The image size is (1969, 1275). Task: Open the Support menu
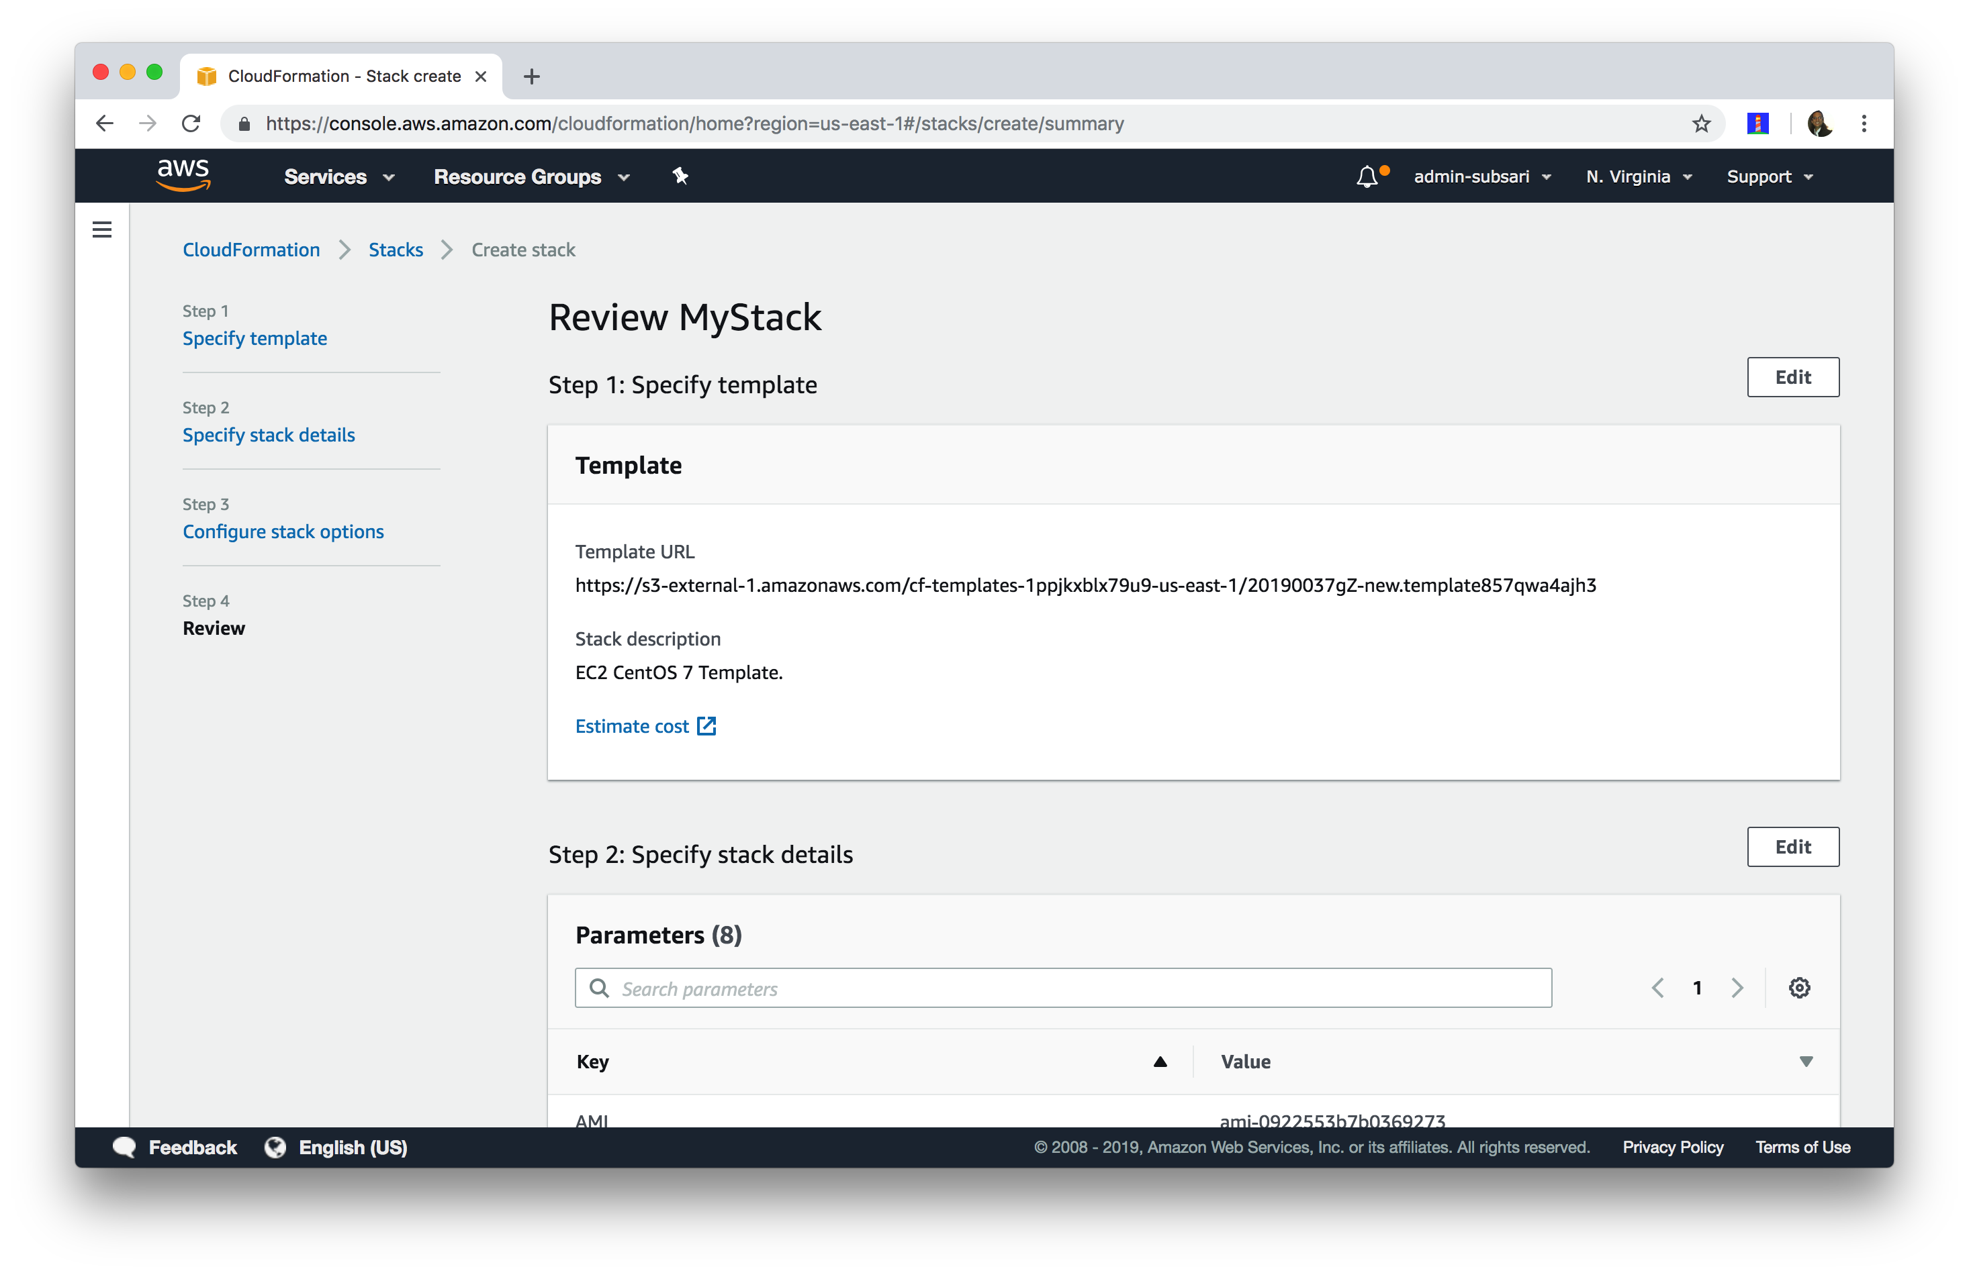[1770, 176]
